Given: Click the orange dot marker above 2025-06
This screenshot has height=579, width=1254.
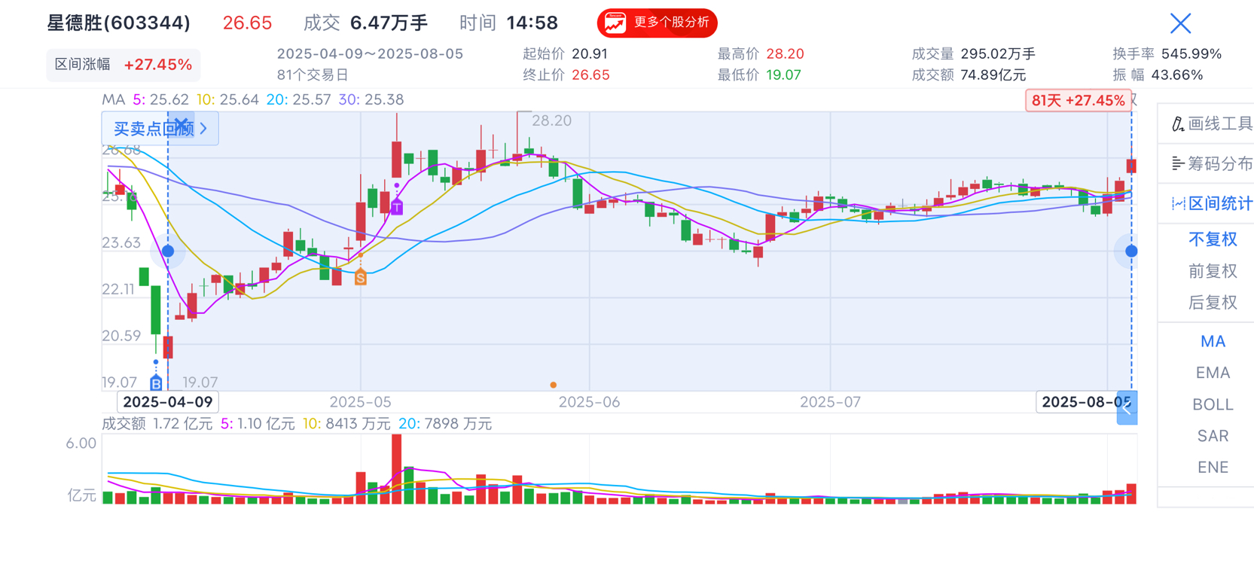Looking at the screenshot, I should click(554, 385).
